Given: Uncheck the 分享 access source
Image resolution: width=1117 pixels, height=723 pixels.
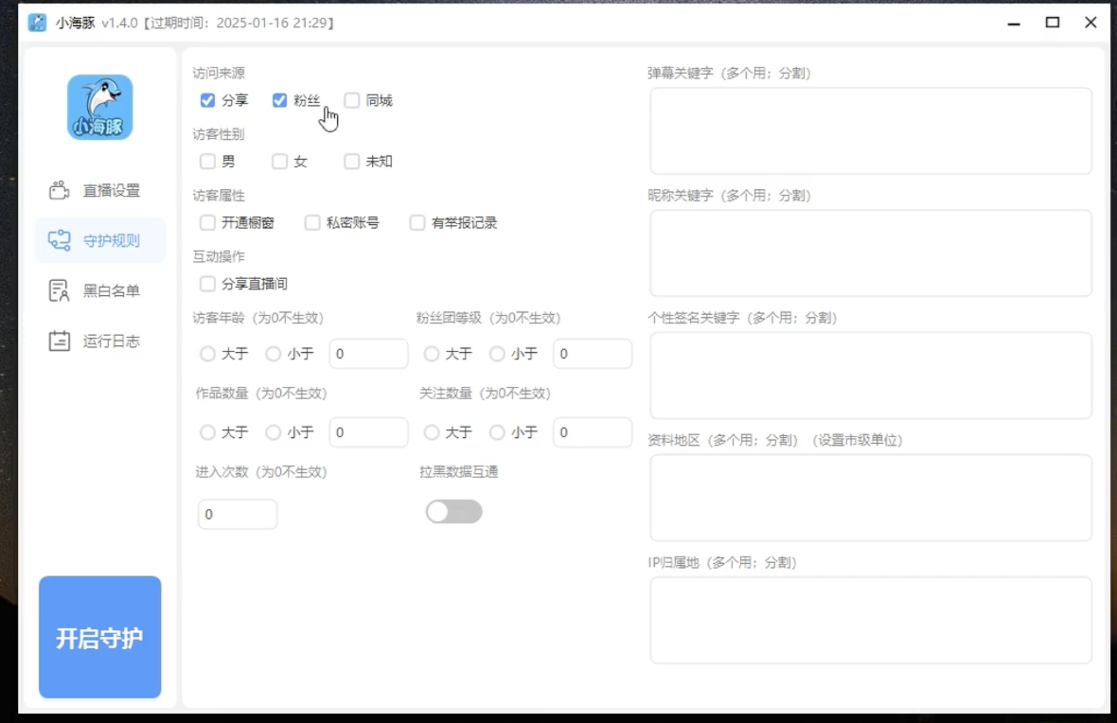Looking at the screenshot, I should pos(207,101).
